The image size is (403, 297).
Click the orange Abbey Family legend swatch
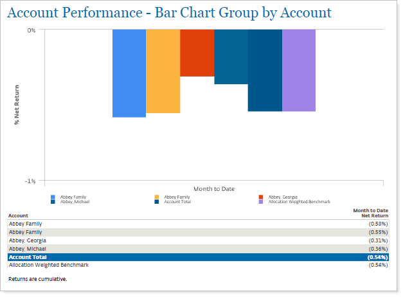pos(157,197)
